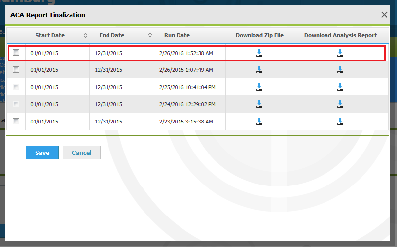The height and width of the screenshot is (247, 397).
Task: Download zip file for 2/25/2016 run
Action: point(259,87)
